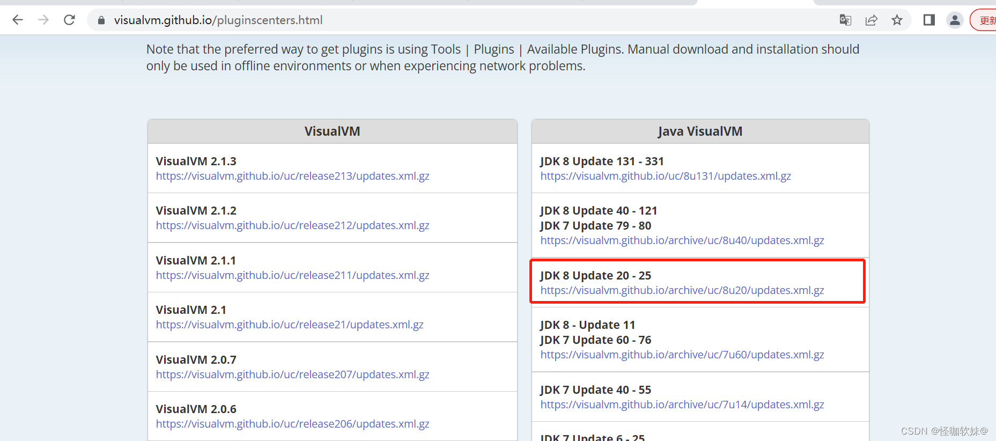Go back to the previous page
This screenshot has height=441, width=996.
18,20
